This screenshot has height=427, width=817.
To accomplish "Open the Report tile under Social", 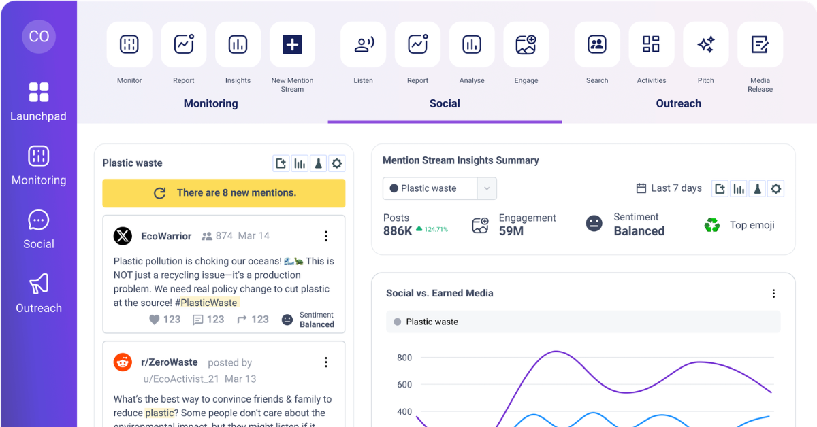I will (418, 45).
